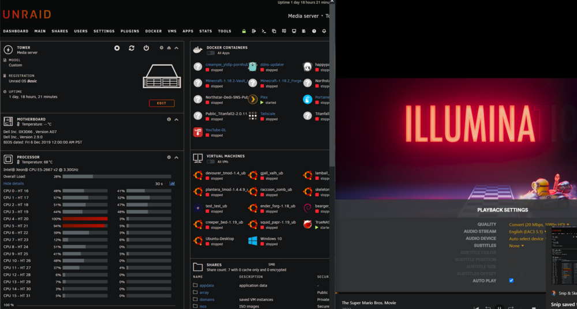Click the Ubuntu-Desktop VM icon

coord(198,241)
